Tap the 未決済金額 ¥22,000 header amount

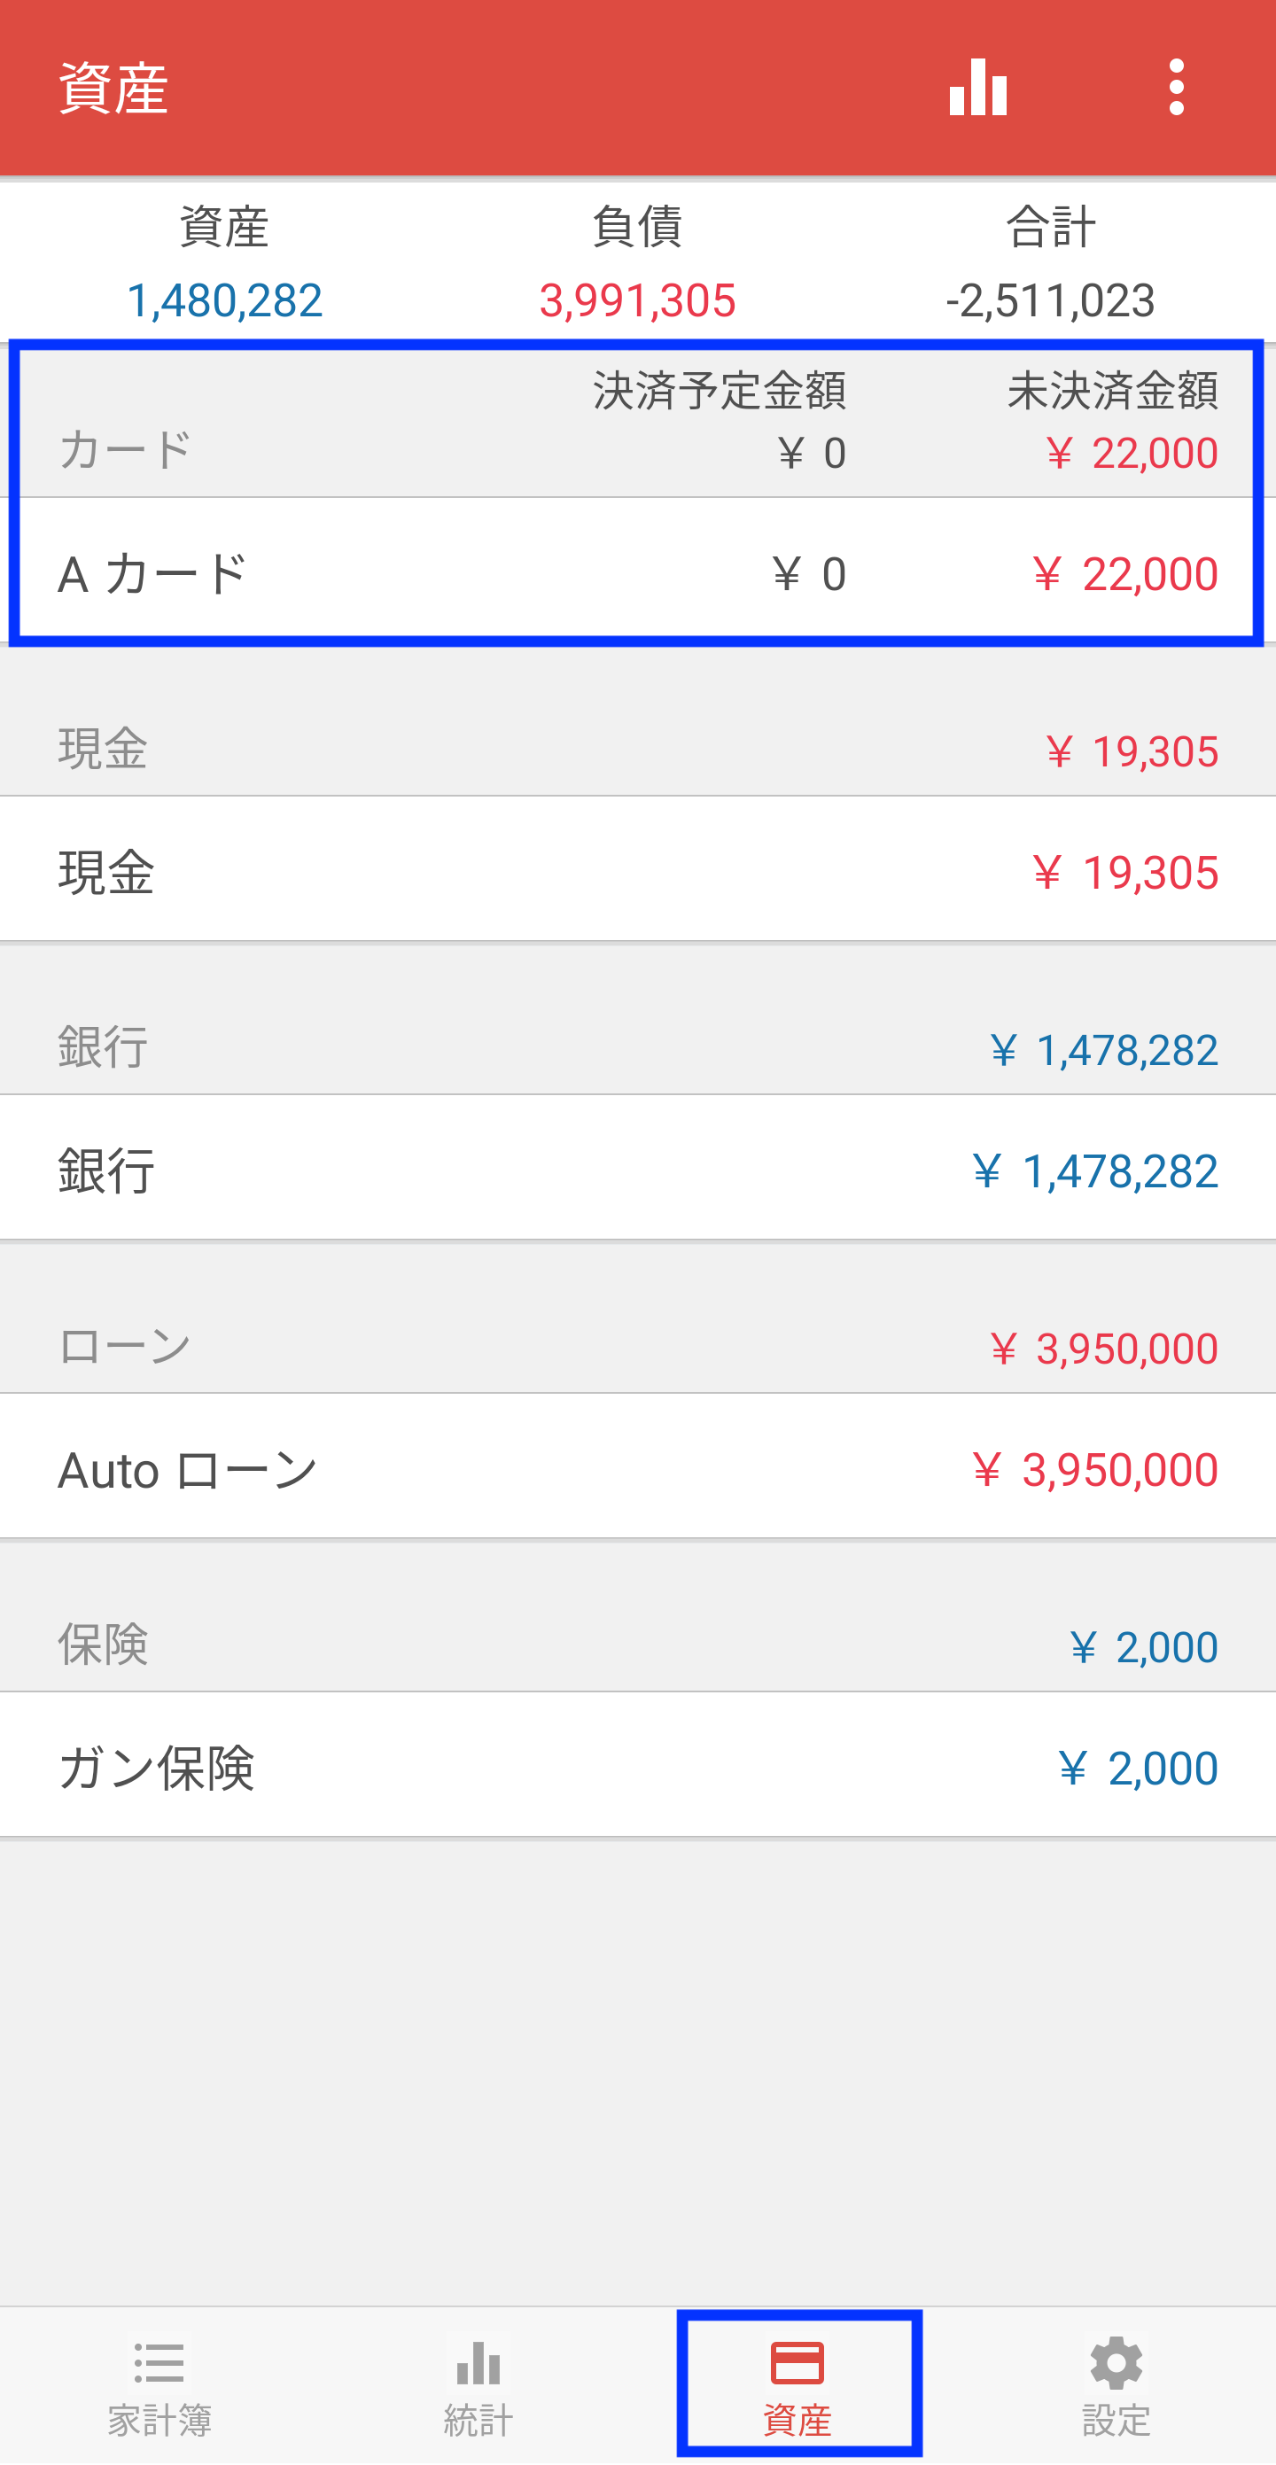click(1132, 453)
